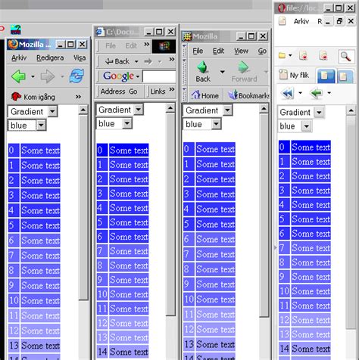Viewport: 359px width, 360px height.
Task: Expand blue dropdown in Internet Explorer page
Action: (x=127, y=123)
